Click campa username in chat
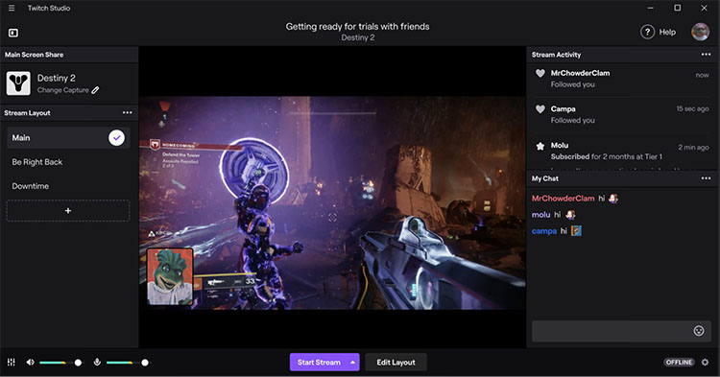720x377 pixels. (x=544, y=231)
